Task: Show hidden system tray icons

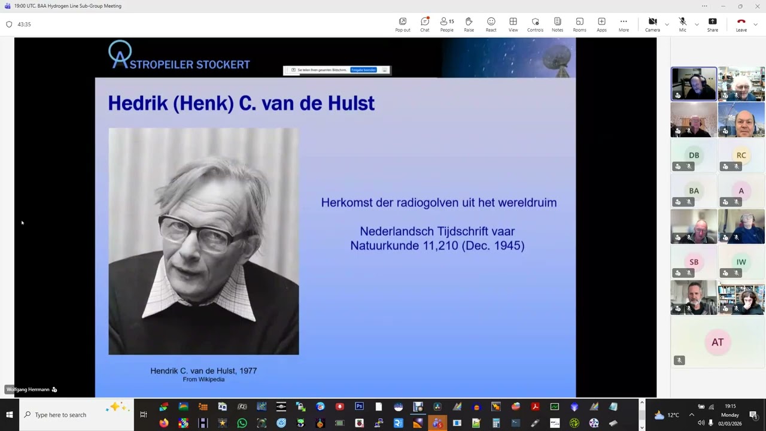Action: tap(691, 415)
